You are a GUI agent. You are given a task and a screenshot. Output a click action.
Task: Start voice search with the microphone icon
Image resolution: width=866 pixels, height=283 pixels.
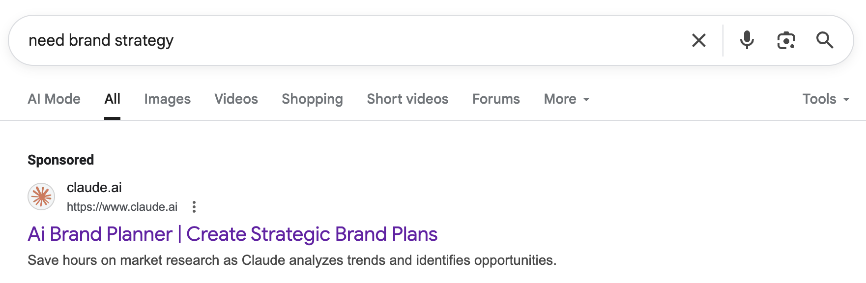747,40
